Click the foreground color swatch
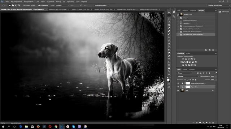 point(168,80)
